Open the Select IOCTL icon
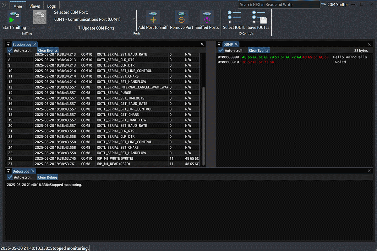Viewport: 377px width, 251px height. [234, 17]
